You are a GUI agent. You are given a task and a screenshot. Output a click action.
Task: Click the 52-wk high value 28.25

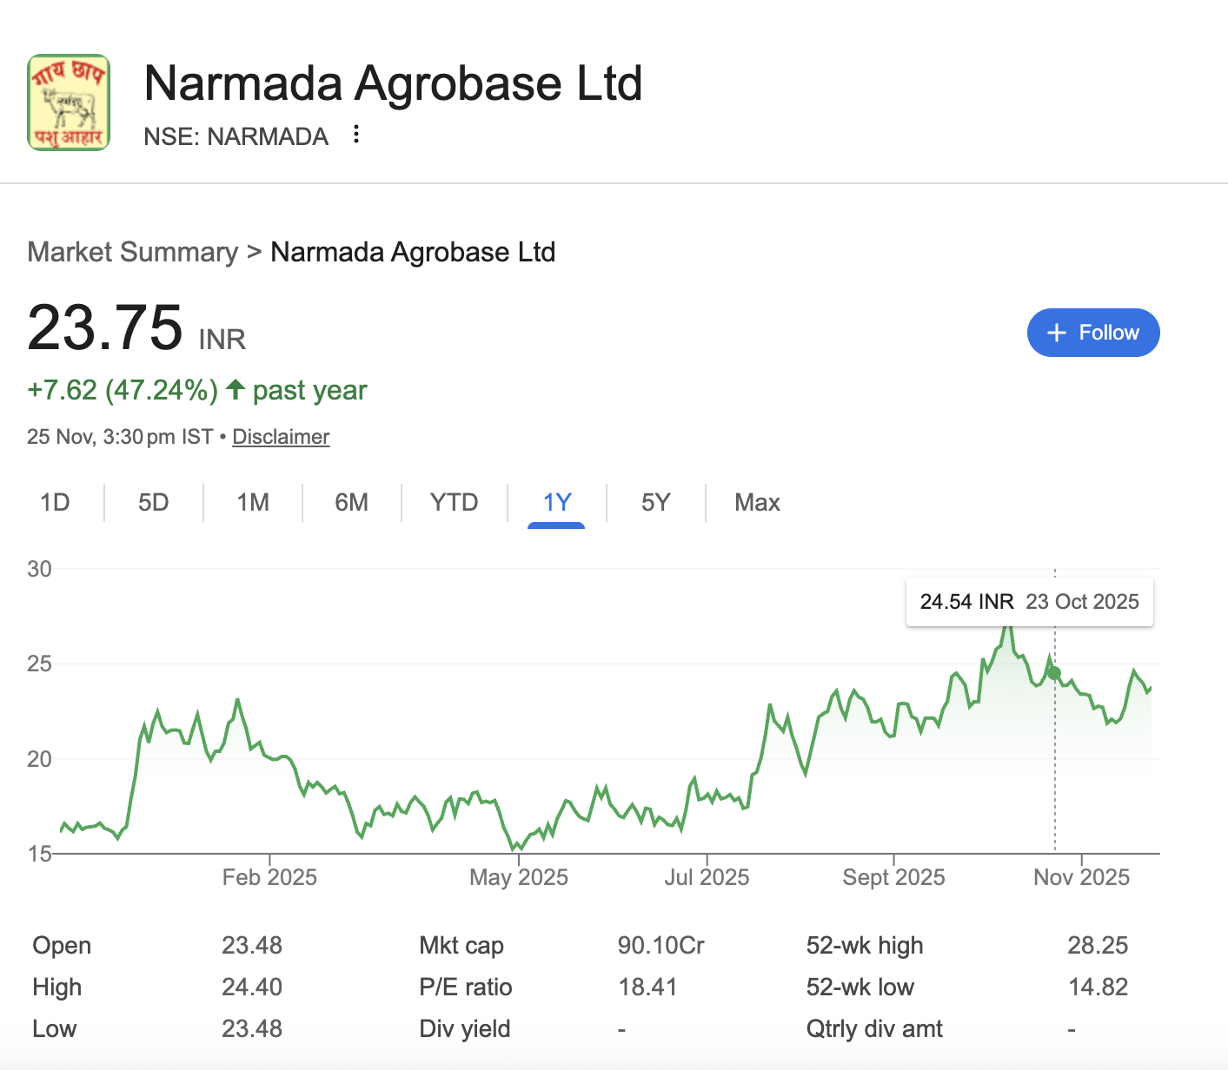tap(1098, 946)
